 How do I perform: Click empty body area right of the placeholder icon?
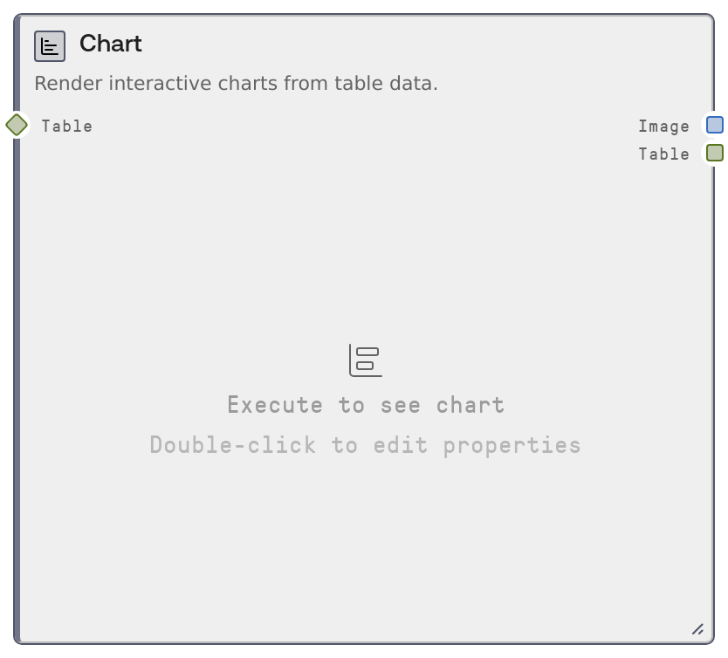pyautogui.click(x=559, y=360)
